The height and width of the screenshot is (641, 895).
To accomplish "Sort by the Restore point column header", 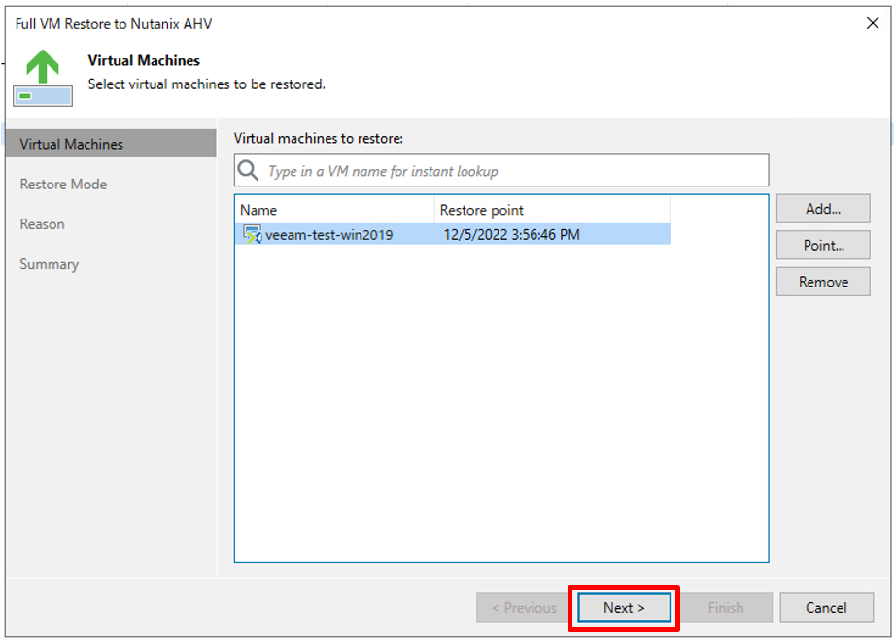I will (x=552, y=210).
